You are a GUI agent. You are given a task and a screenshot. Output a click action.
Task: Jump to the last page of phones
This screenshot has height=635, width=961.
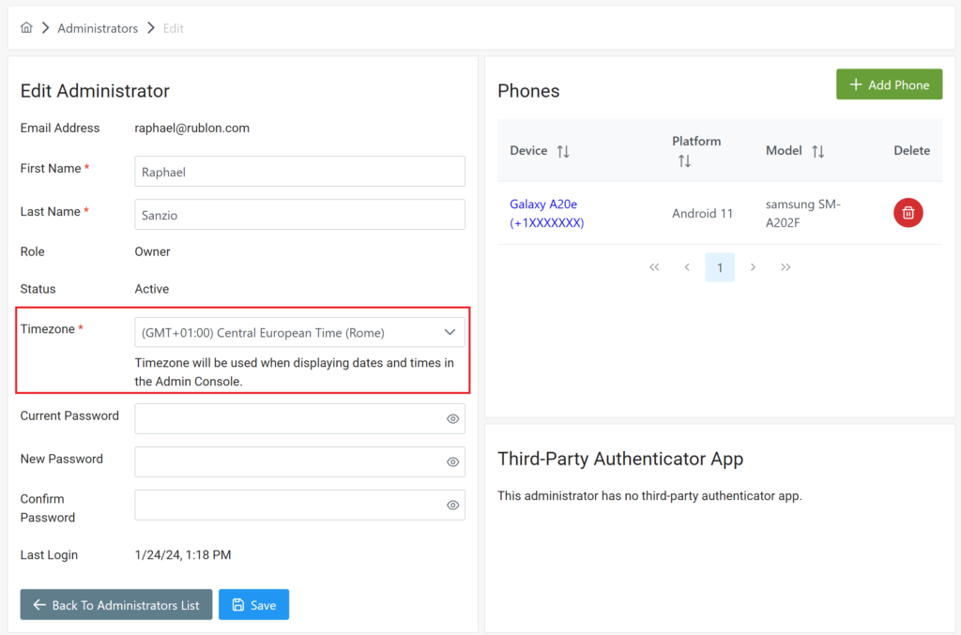click(x=786, y=266)
